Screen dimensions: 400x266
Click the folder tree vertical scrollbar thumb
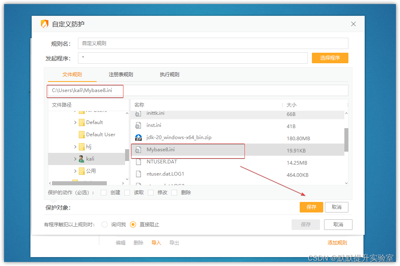[x=127, y=155]
